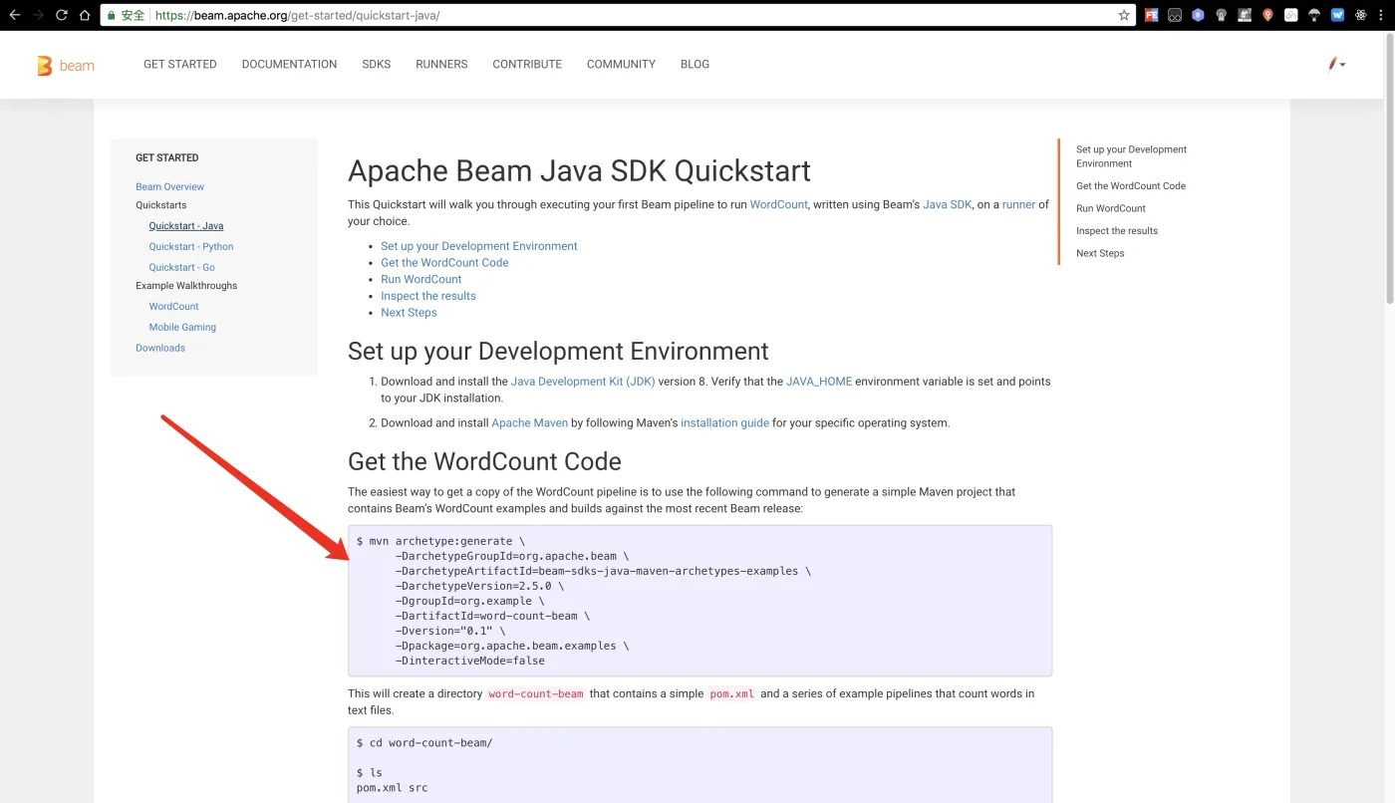1395x803 pixels.
Task: Click the address bar URL
Action: (297, 15)
